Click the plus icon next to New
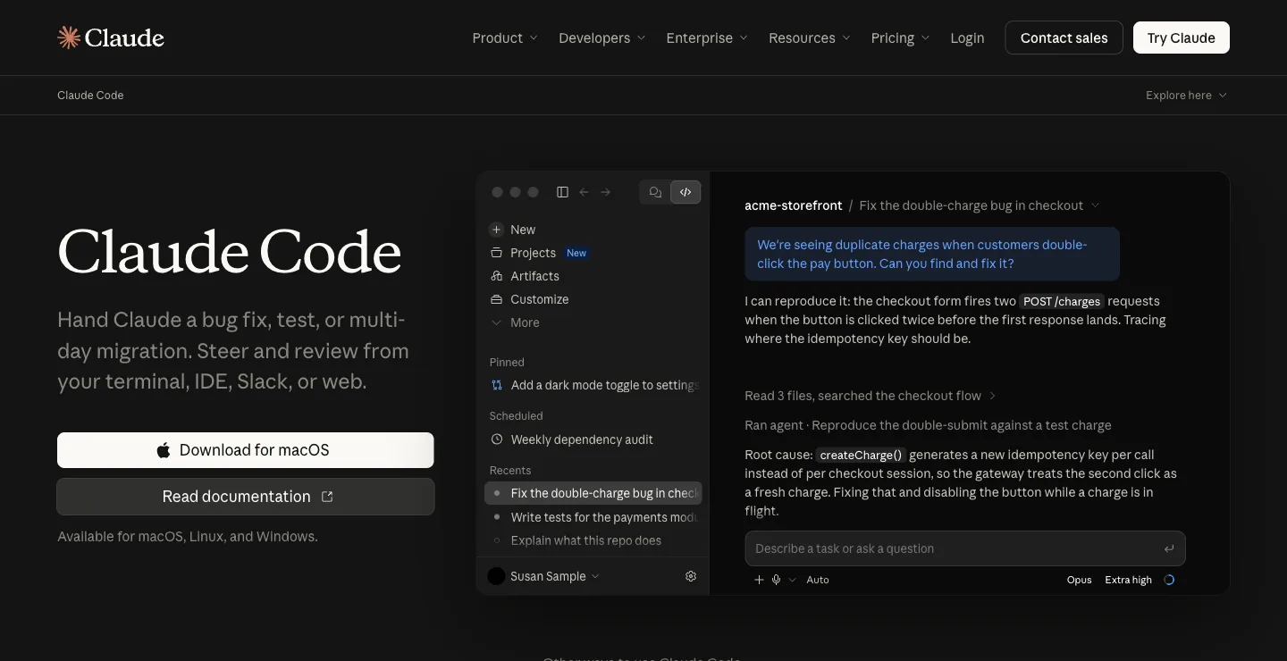The width and height of the screenshot is (1287, 661). point(497,230)
